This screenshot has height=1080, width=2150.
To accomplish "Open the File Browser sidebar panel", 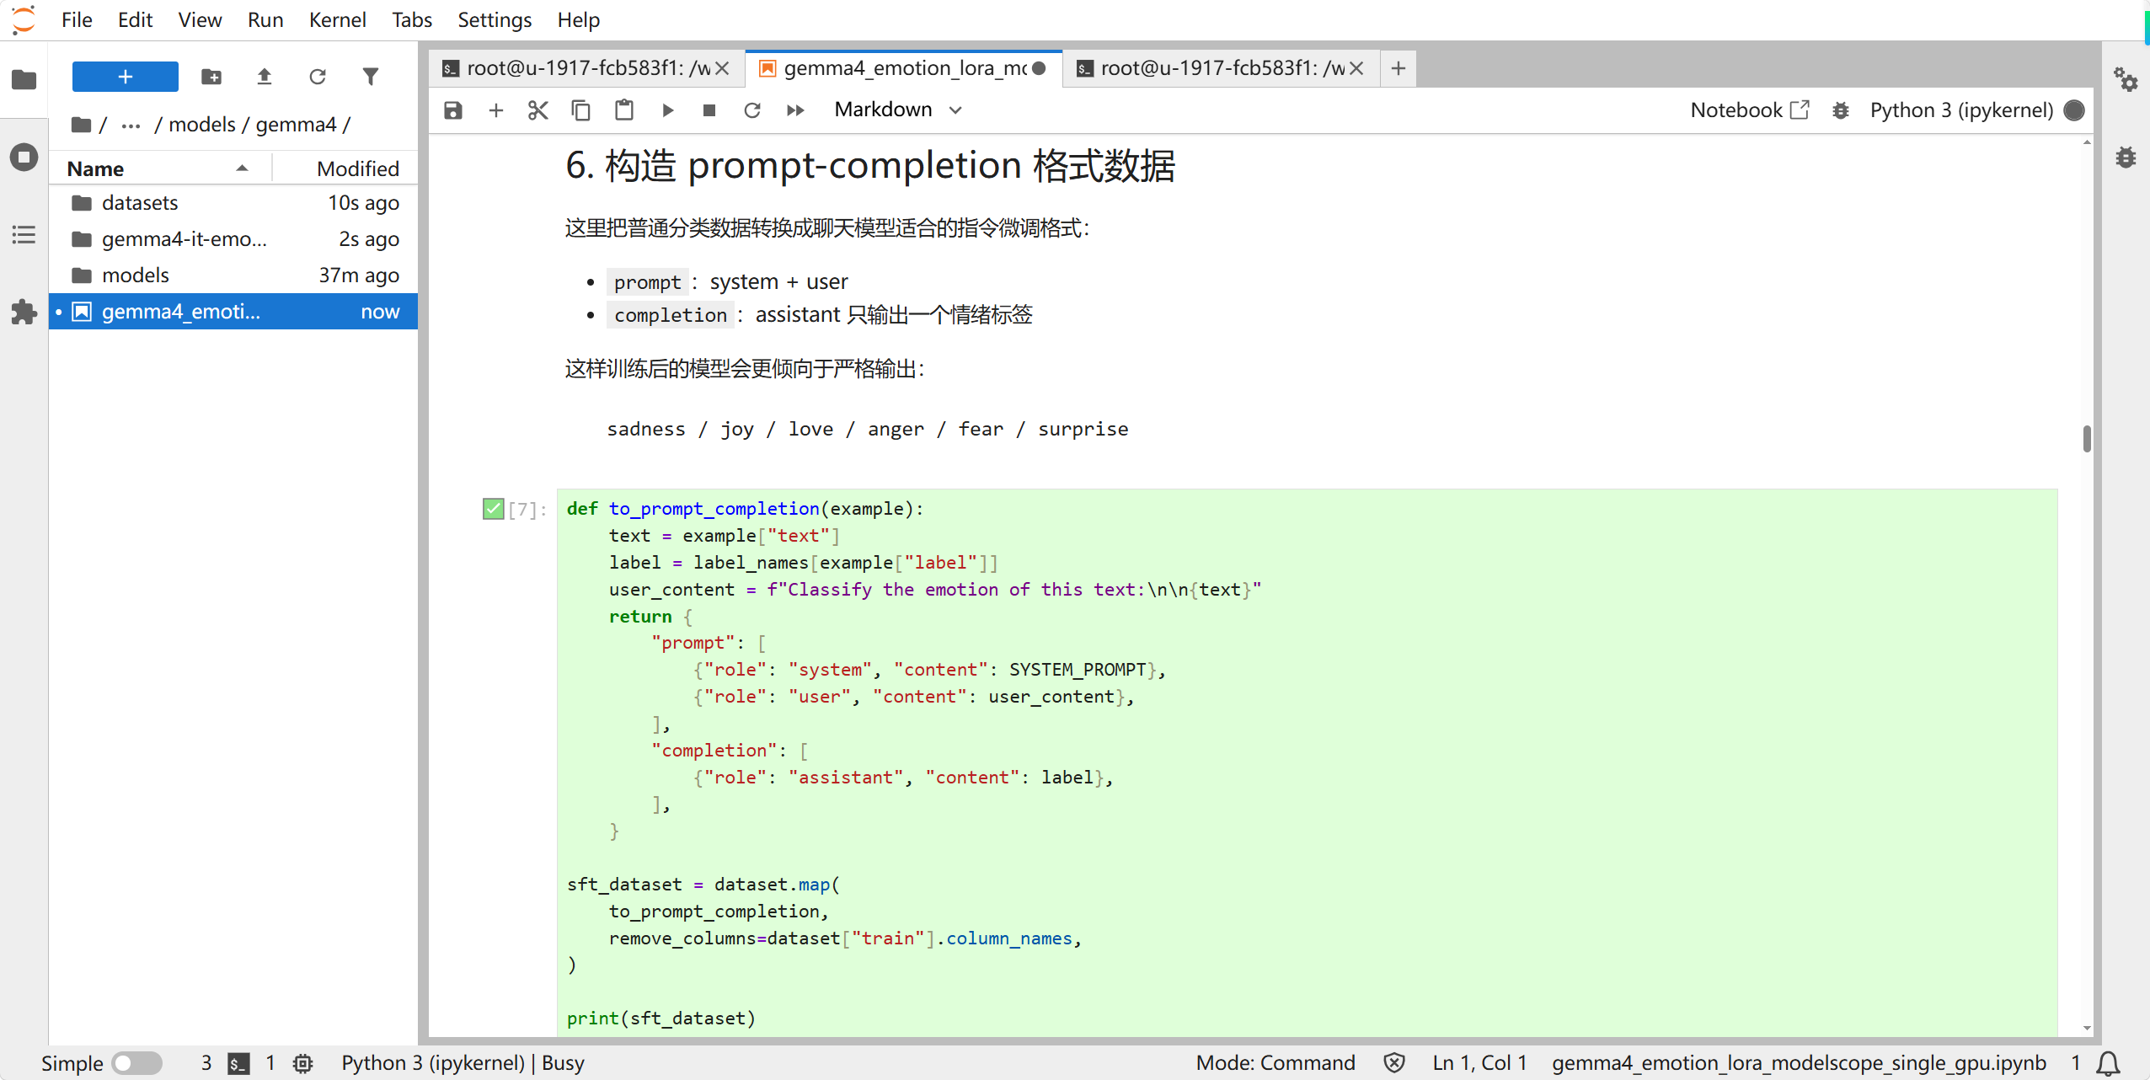I will [x=24, y=80].
